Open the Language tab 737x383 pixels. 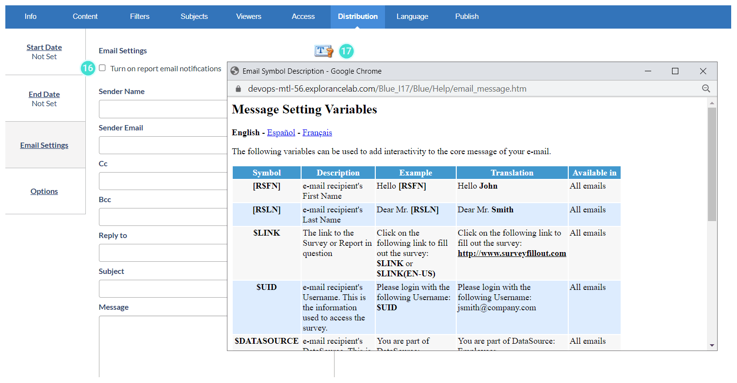click(412, 16)
